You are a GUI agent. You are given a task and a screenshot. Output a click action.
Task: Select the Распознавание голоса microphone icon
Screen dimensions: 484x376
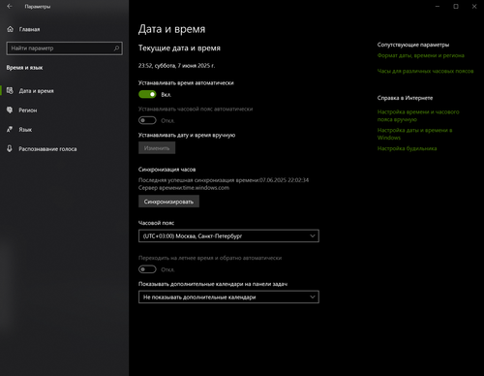coord(10,148)
